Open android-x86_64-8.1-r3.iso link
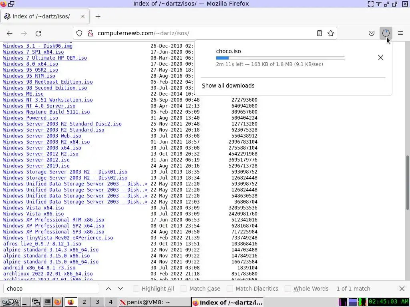This screenshot has height=307, width=410. tap(39, 268)
